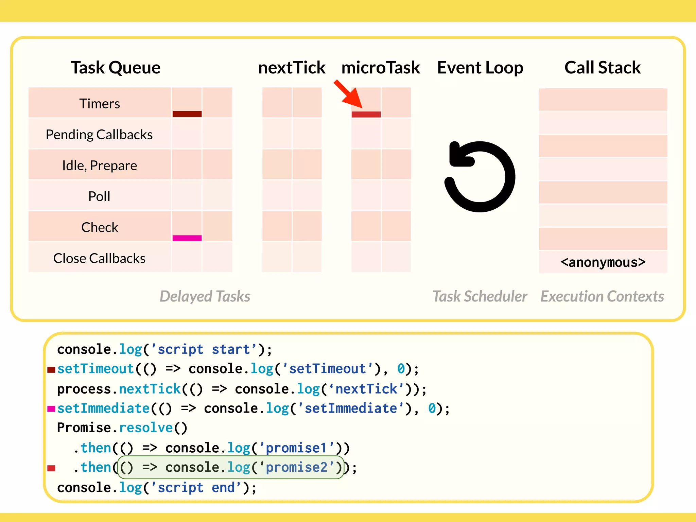Click the dark red marker beside setTimeout line

[51, 370]
